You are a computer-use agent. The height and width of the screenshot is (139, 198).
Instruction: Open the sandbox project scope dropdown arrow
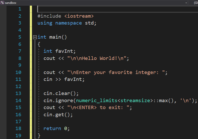(x=186, y=3)
